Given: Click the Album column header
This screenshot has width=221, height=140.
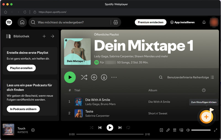Looking at the screenshot, I should [153, 90].
